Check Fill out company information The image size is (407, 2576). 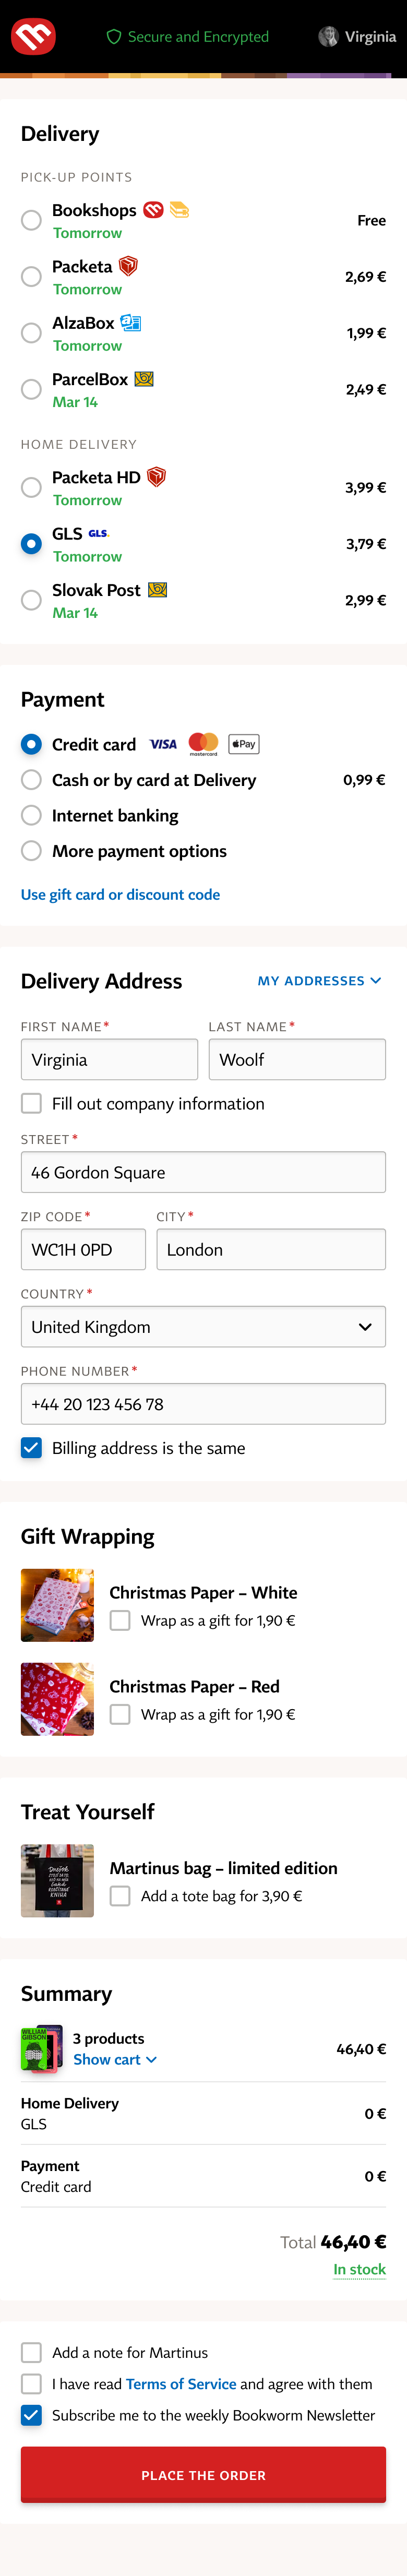point(31,1103)
